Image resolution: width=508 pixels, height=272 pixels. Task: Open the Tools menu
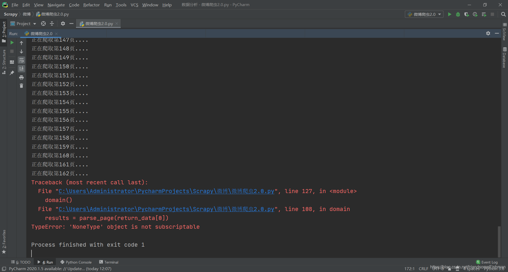[x=121, y=5]
